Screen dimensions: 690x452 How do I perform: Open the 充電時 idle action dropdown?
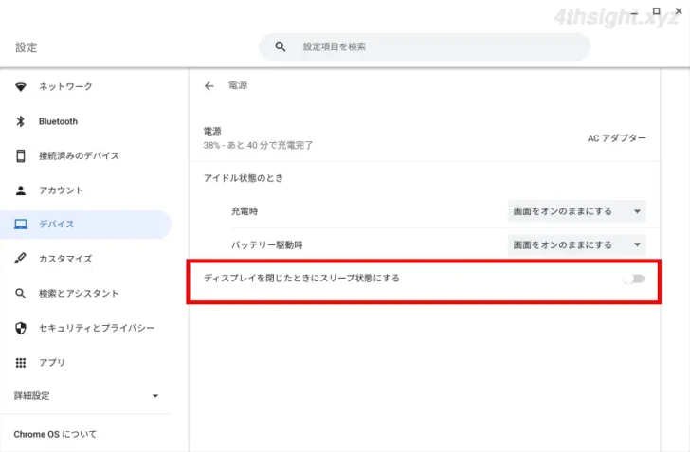coord(577,211)
